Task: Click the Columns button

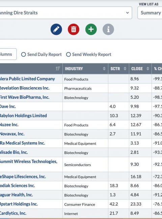Action: (8, 54)
